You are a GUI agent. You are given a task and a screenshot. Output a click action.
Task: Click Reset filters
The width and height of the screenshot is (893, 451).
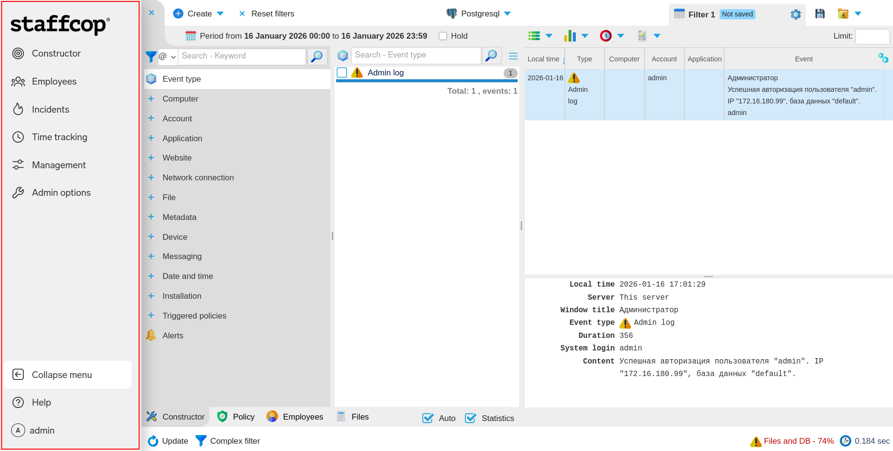click(267, 14)
